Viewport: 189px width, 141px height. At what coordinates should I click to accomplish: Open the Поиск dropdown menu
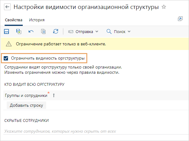pos(119,31)
